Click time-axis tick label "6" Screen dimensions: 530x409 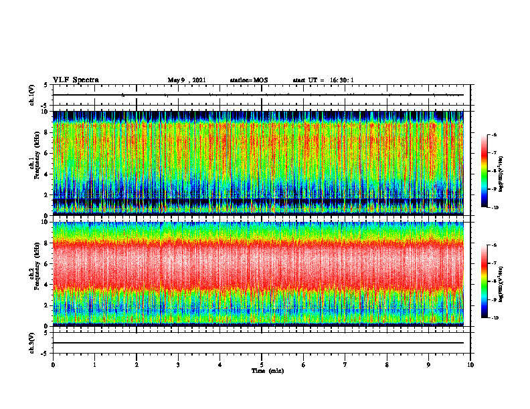pos(304,365)
